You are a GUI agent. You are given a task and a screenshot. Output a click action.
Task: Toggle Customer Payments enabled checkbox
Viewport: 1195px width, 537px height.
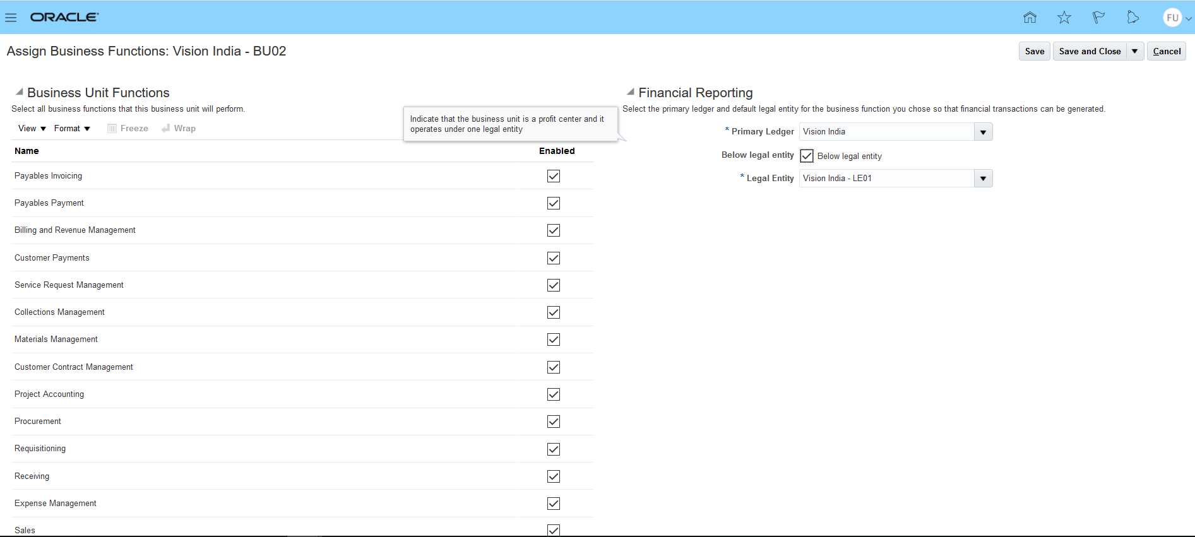(554, 258)
